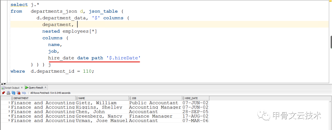
Task: Switch to the Script Output tab
Action: click(x=12, y=88)
